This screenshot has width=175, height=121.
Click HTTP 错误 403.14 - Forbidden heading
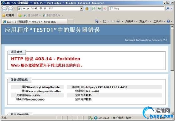(45, 59)
